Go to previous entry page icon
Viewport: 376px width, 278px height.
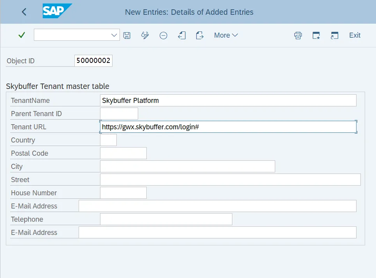click(182, 35)
